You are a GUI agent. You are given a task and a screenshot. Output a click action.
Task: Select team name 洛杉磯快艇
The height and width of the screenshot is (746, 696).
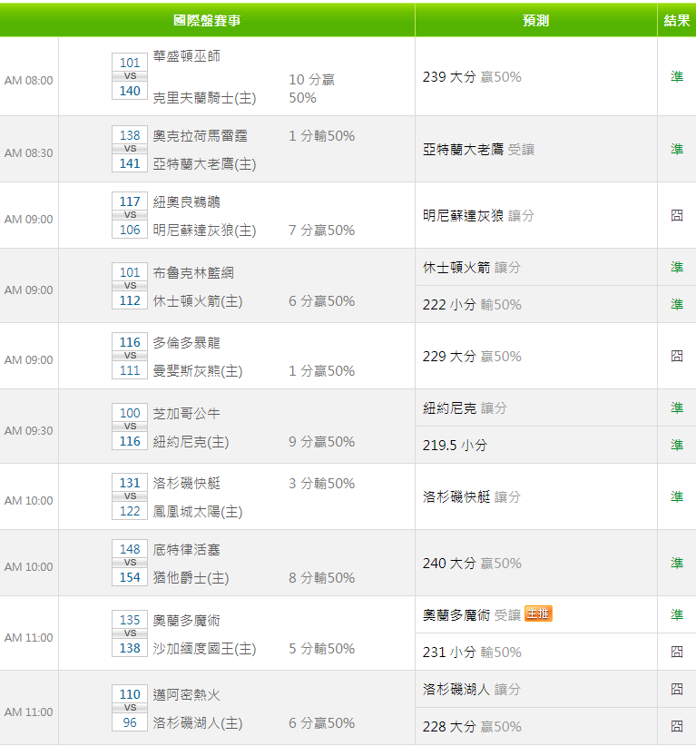pos(187,484)
